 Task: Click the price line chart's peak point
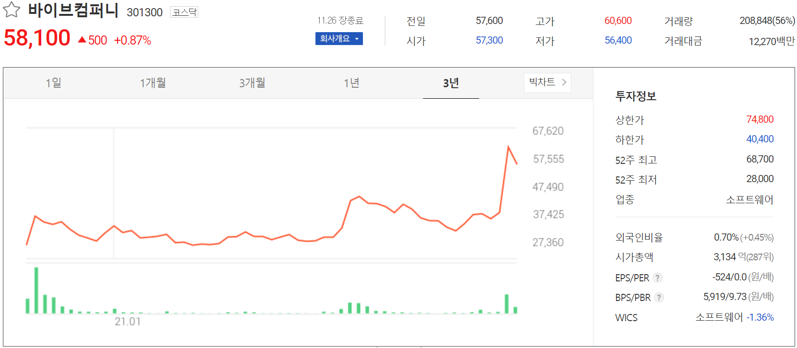click(x=508, y=147)
